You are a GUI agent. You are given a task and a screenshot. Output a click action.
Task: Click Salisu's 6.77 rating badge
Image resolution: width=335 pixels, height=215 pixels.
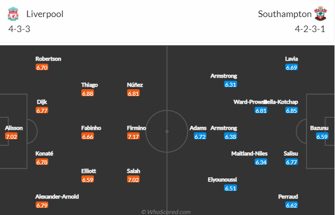pos(292,162)
